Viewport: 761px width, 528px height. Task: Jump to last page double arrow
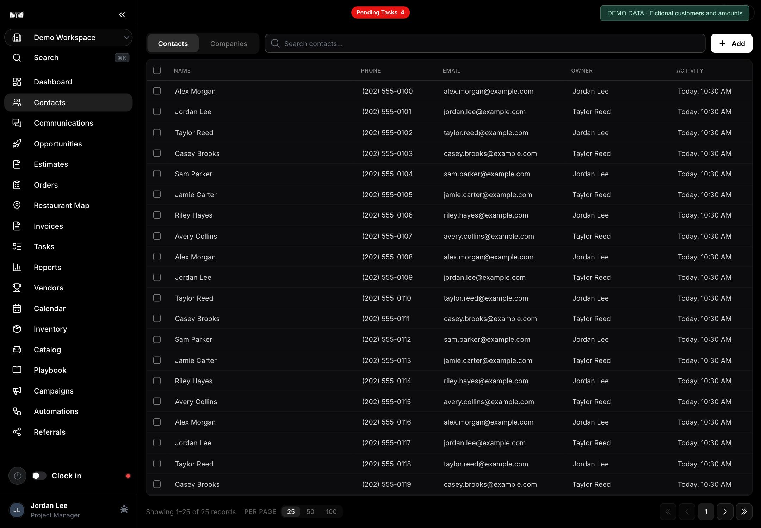pos(744,512)
